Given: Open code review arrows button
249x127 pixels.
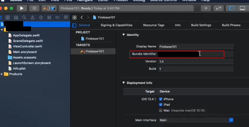Looking at the screenshot, I should (x=218, y=8).
